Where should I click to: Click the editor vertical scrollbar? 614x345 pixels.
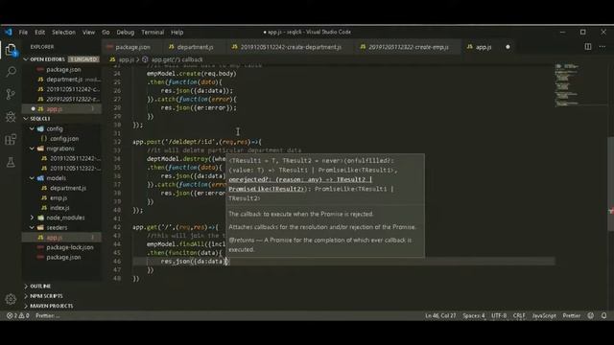pyautogui.click(x=610, y=184)
